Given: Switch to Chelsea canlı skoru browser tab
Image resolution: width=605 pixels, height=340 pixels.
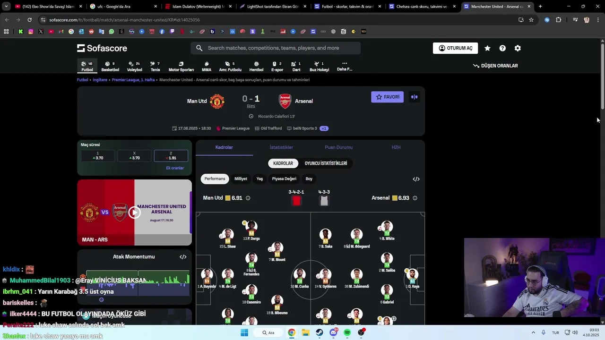Looking at the screenshot, I should point(422,7).
